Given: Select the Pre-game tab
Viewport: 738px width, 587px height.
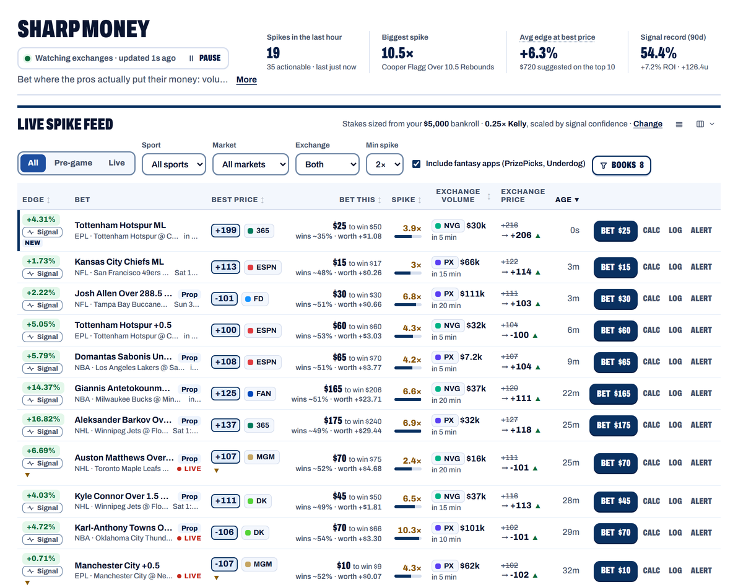Looking at the screenshot, I should [x=73, y=163].
